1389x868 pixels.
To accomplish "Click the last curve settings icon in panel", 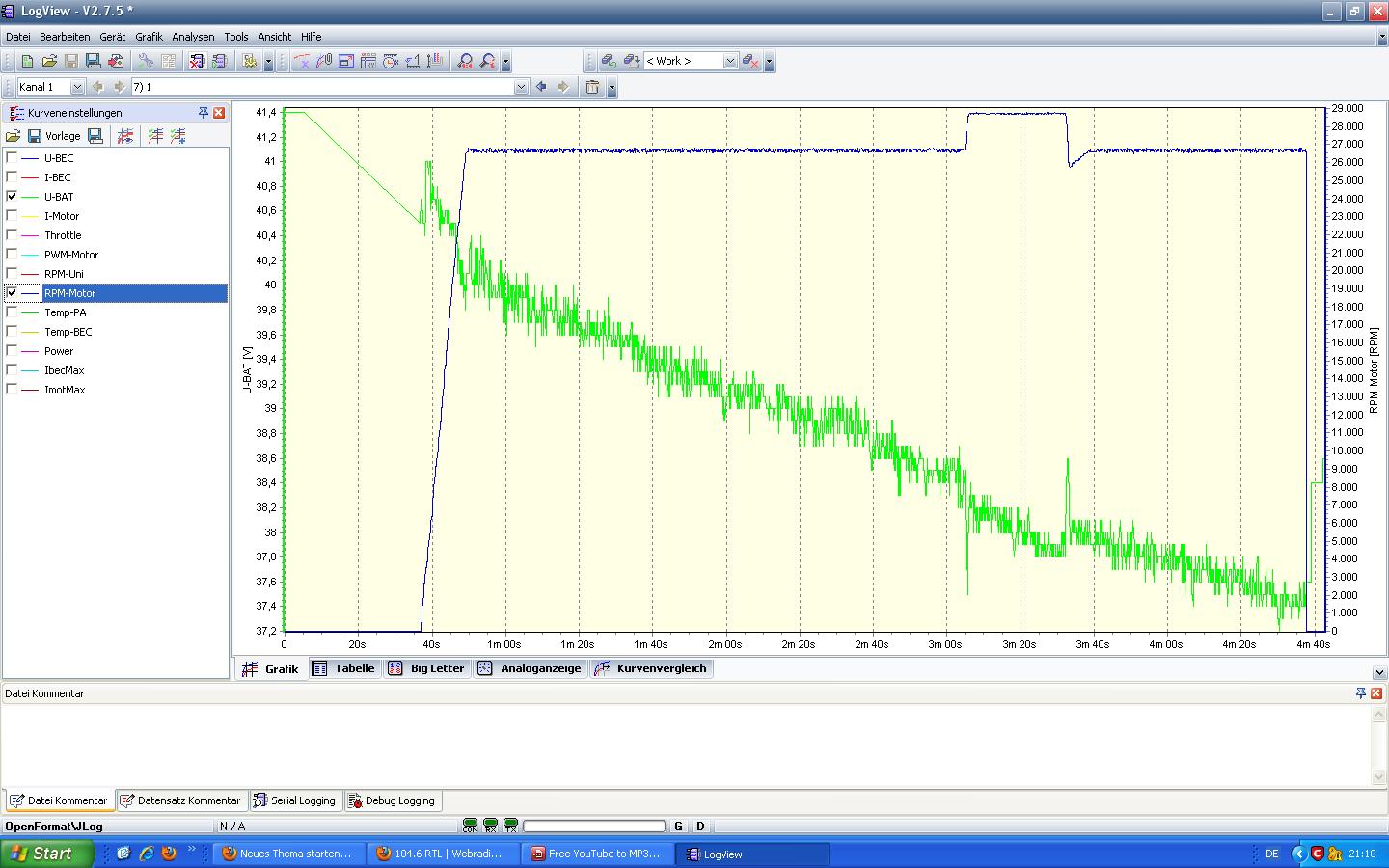I will (x=177, y=136).
